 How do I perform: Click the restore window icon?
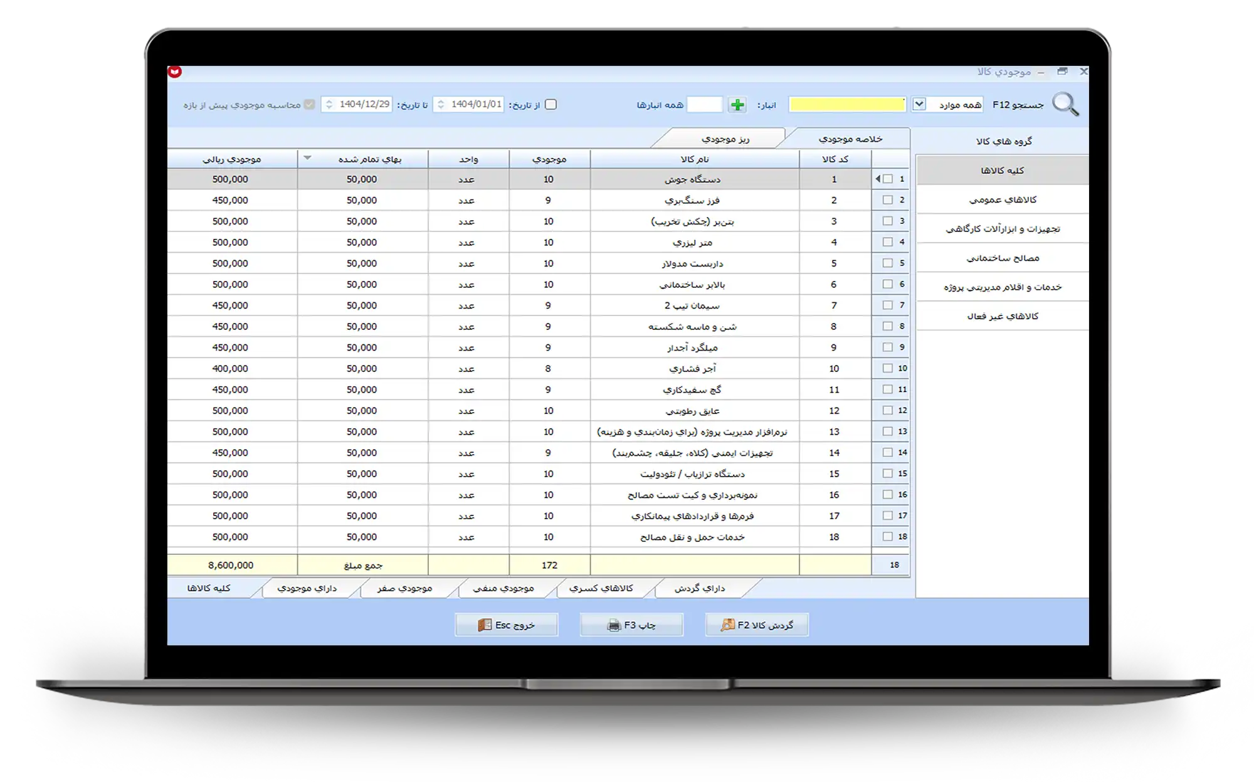[1062, 71]
